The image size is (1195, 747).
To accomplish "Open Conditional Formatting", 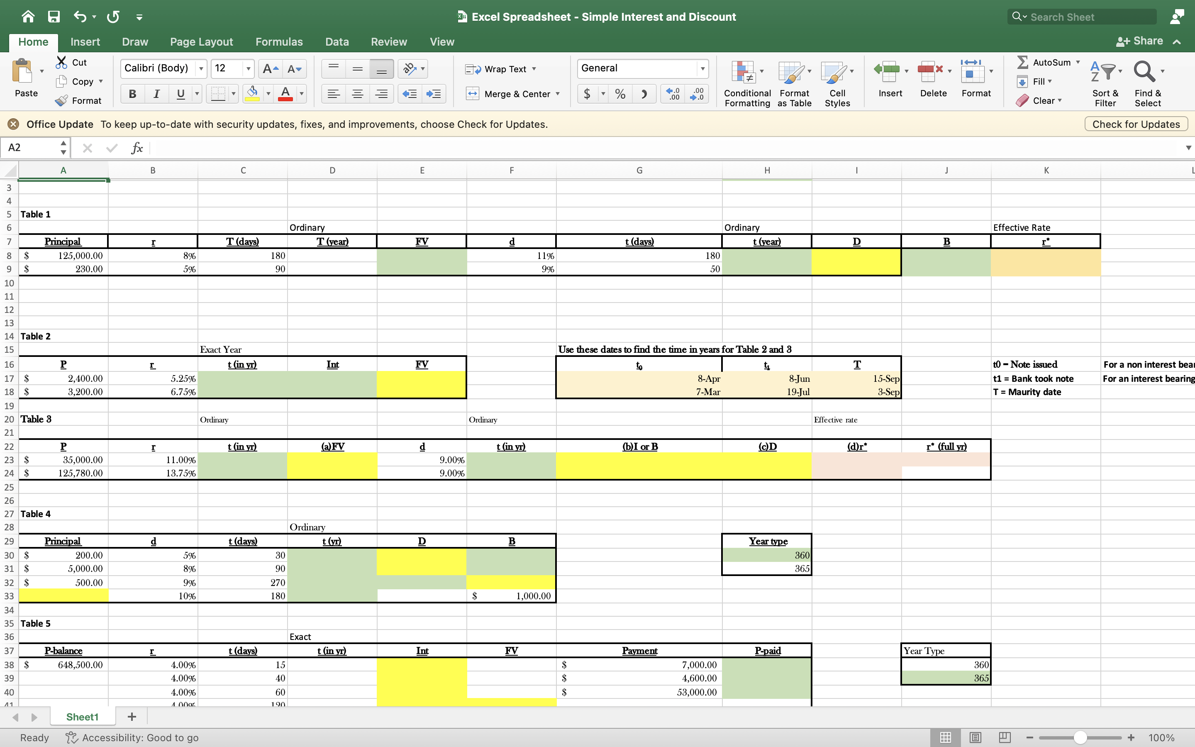I will [x=747, y=83].
